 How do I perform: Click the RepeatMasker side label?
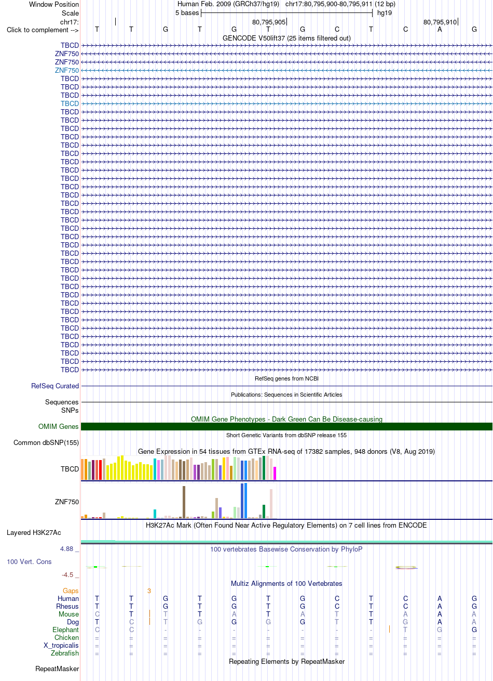pos(57,669)
